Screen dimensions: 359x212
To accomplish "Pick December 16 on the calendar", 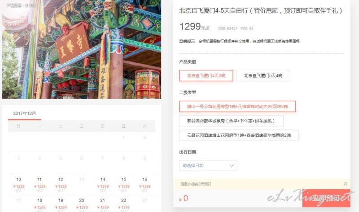I will 144,185.
